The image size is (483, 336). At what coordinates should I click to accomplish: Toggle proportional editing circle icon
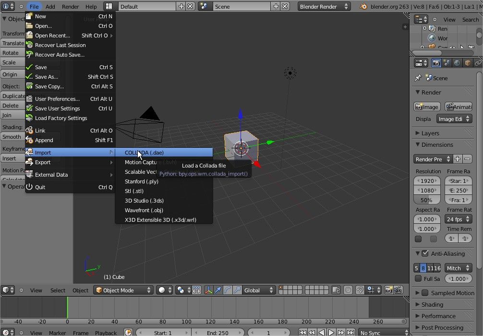[348, 290]
